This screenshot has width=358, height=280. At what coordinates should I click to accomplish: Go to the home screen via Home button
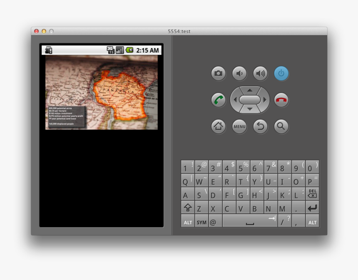click(219, 126)
